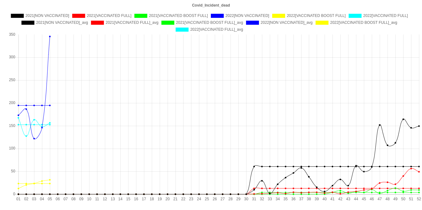The height and width of the screenshot is (210, 422).
Task: Click the blue peak point at week 05
Action: [x=50, y=37]
